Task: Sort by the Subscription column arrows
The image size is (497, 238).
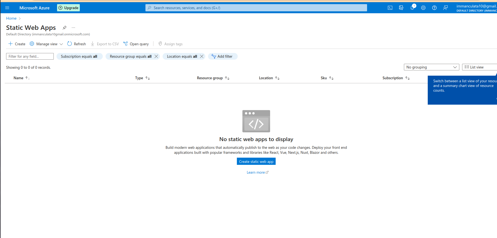Action: (408, 78)
